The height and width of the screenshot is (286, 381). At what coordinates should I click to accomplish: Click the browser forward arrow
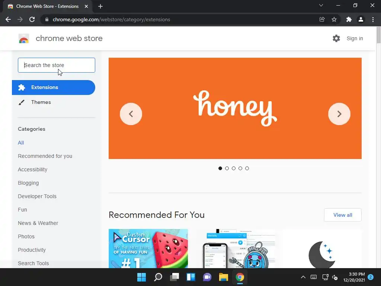point(20,19)
